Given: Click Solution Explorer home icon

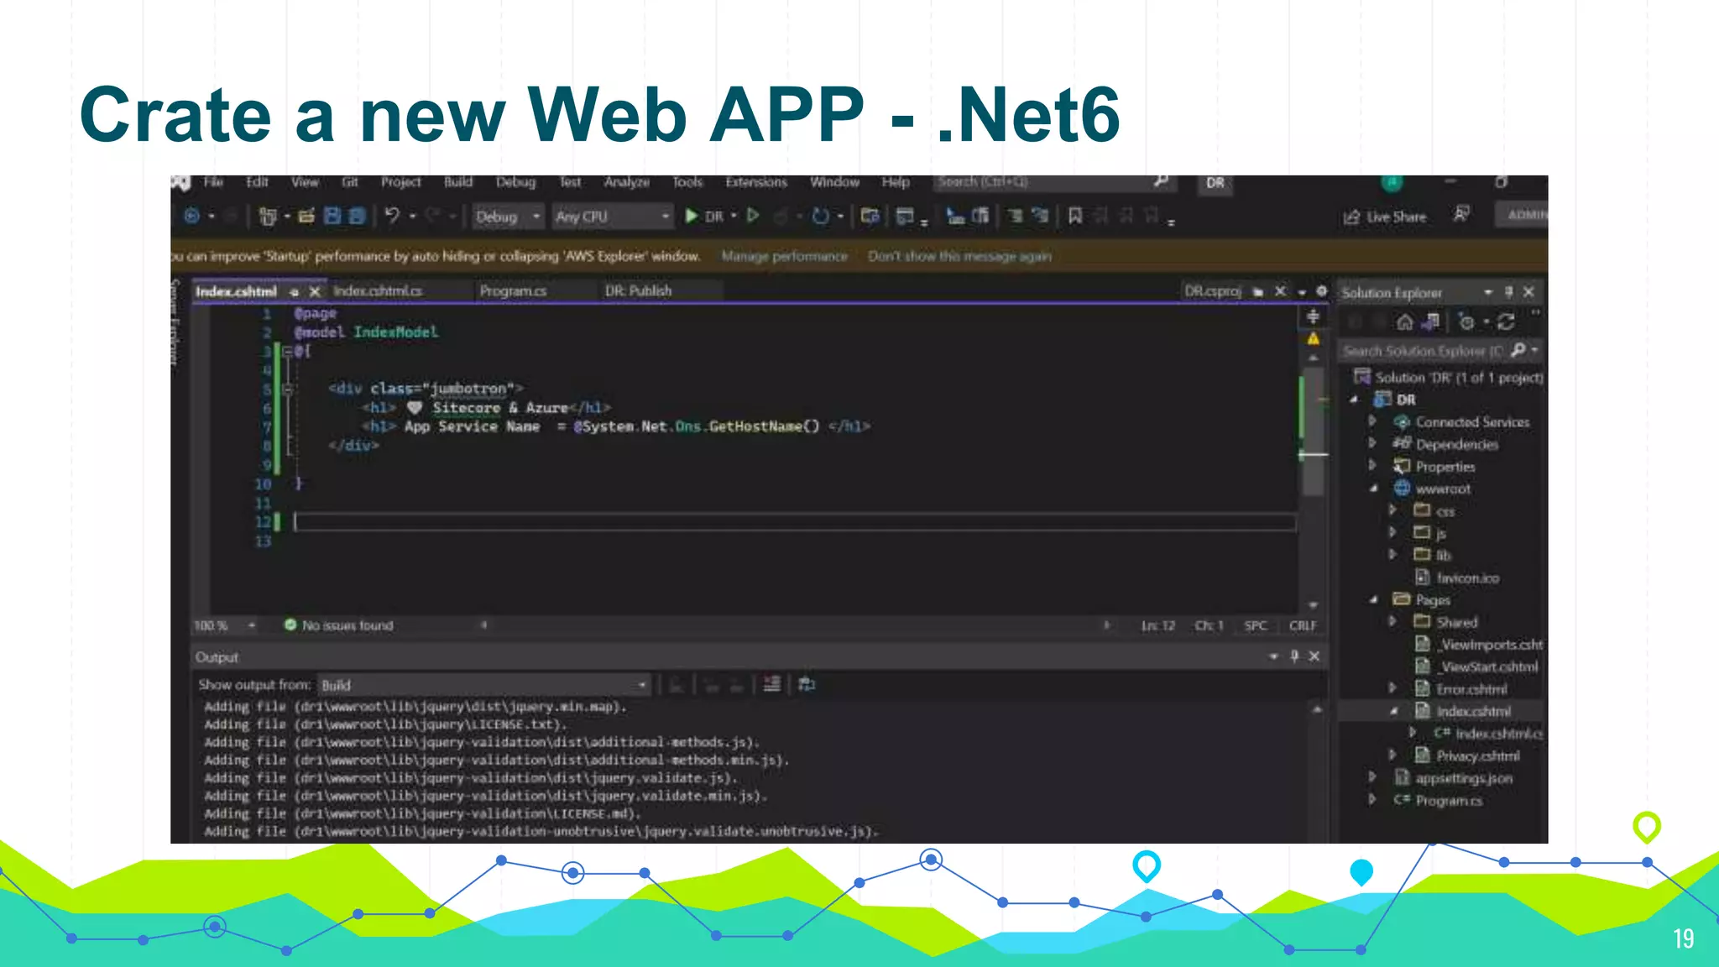Looking at the screenshot, I should (1404, 322).
